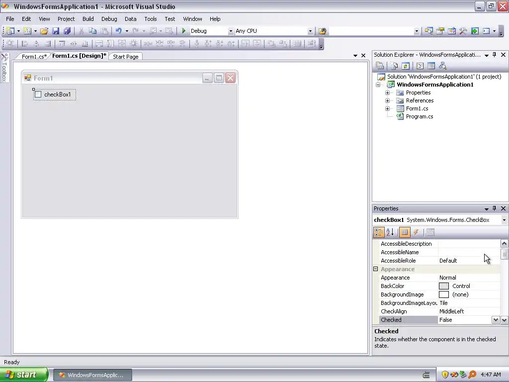Click the Windows security shield tray icon

445,375
